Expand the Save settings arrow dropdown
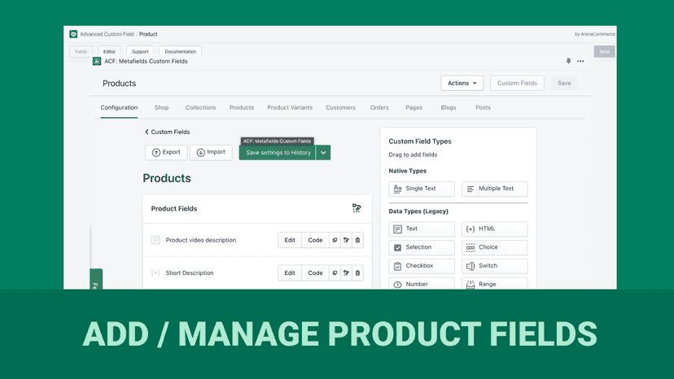 tap(323, 153)
